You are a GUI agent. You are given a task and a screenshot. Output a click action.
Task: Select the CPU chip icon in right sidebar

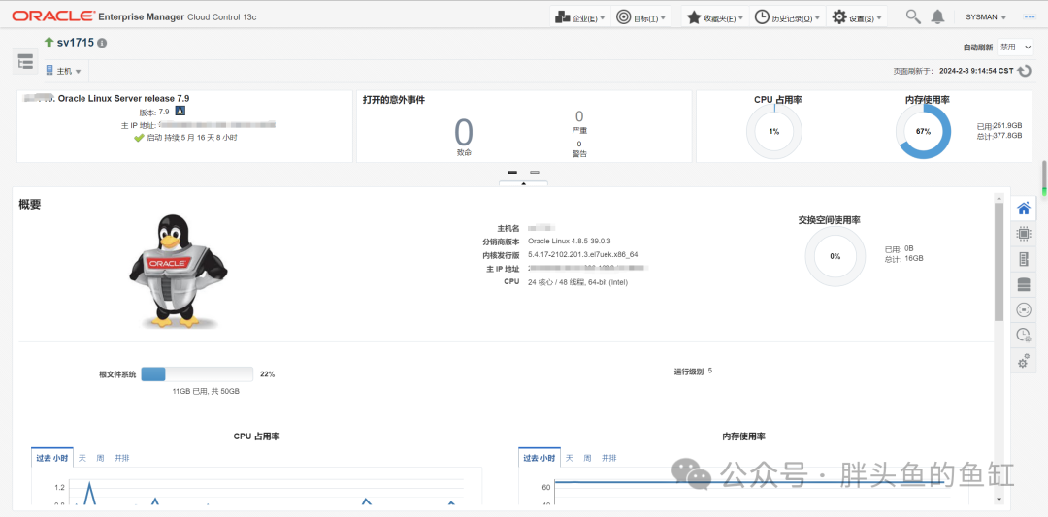point(1024,234)
